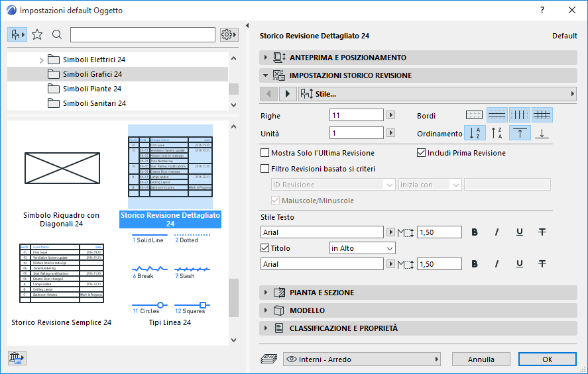Enable Mostra Solo l'Ultima Revisione checkbox

click(x=266, y=153)
